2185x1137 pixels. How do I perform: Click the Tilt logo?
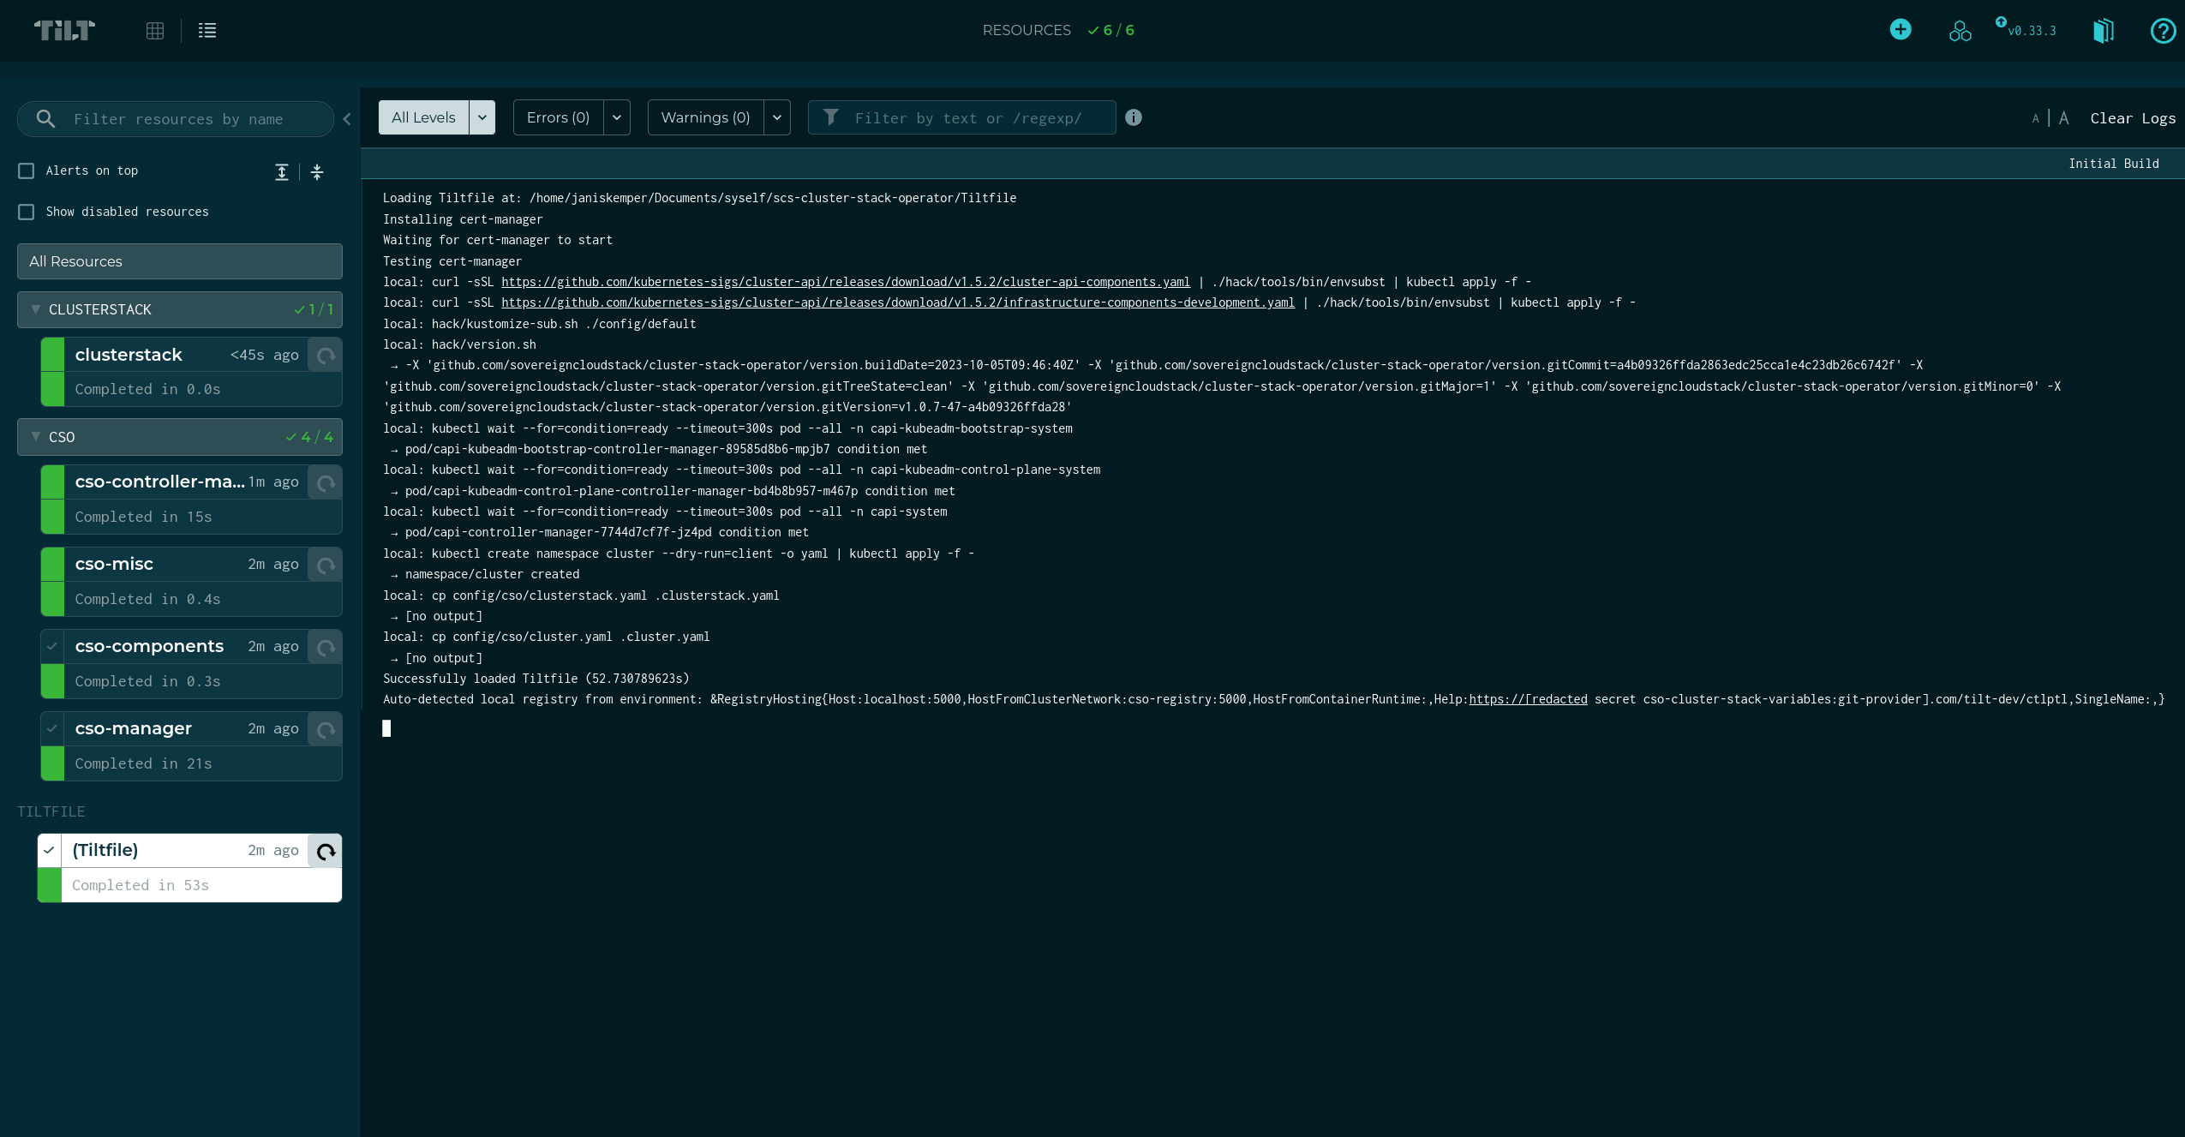tap(64, 31)
